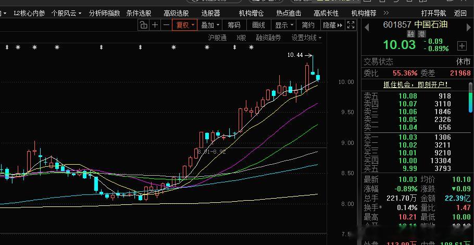Click stock title 601857 中国石油

(415, 25)
